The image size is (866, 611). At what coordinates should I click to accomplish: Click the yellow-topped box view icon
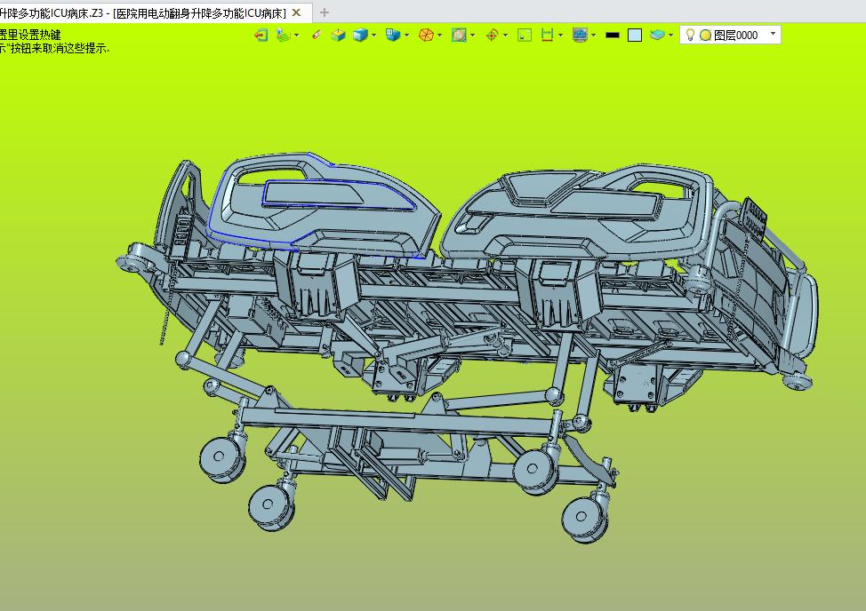(x=338, y=36)
